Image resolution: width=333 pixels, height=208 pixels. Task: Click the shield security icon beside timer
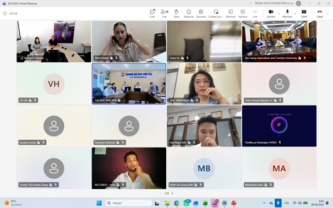(5, 14)
